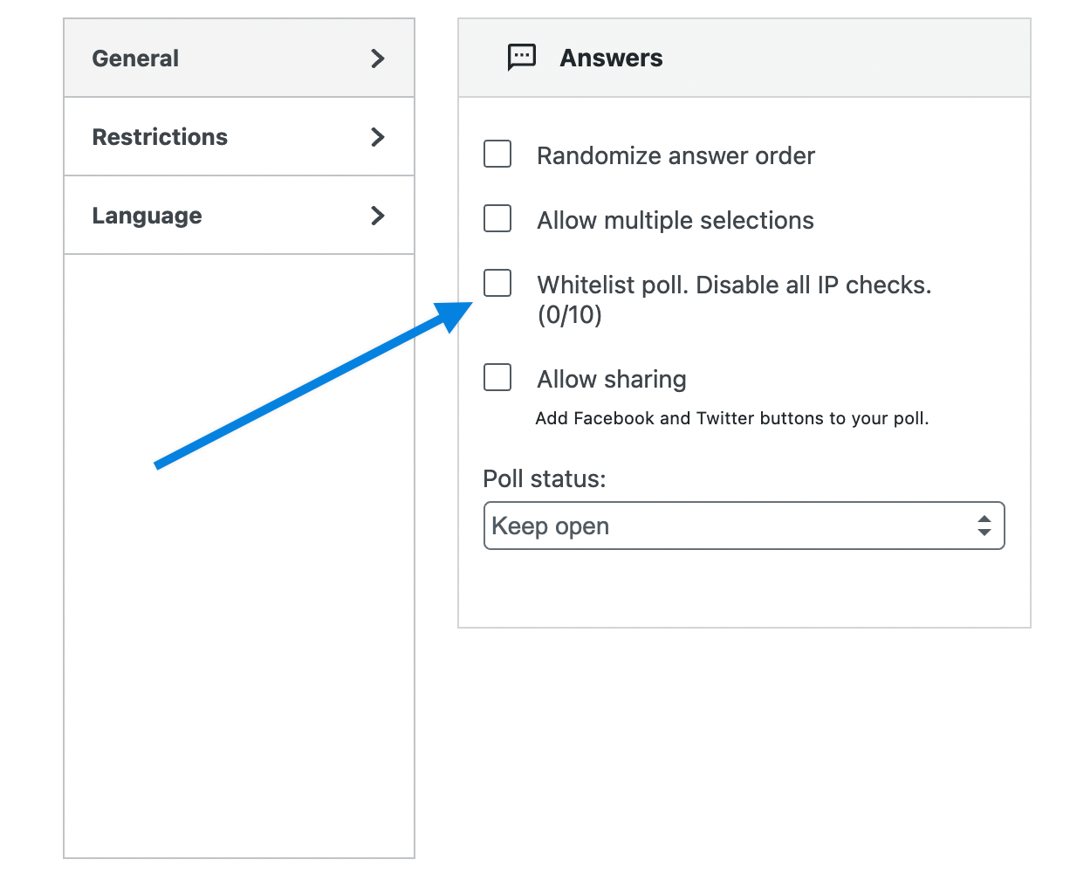
Task: Expand the General section chevron
Action: click(377, 58)
